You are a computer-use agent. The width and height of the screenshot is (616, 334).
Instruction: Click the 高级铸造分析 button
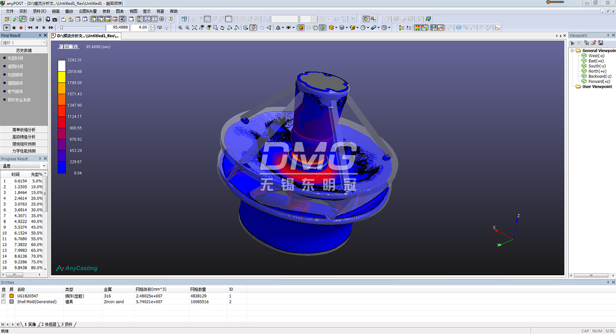coord(24,137)
